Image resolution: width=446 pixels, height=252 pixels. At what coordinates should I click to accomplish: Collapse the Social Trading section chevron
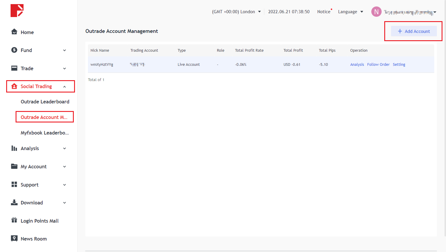(65, 87)
